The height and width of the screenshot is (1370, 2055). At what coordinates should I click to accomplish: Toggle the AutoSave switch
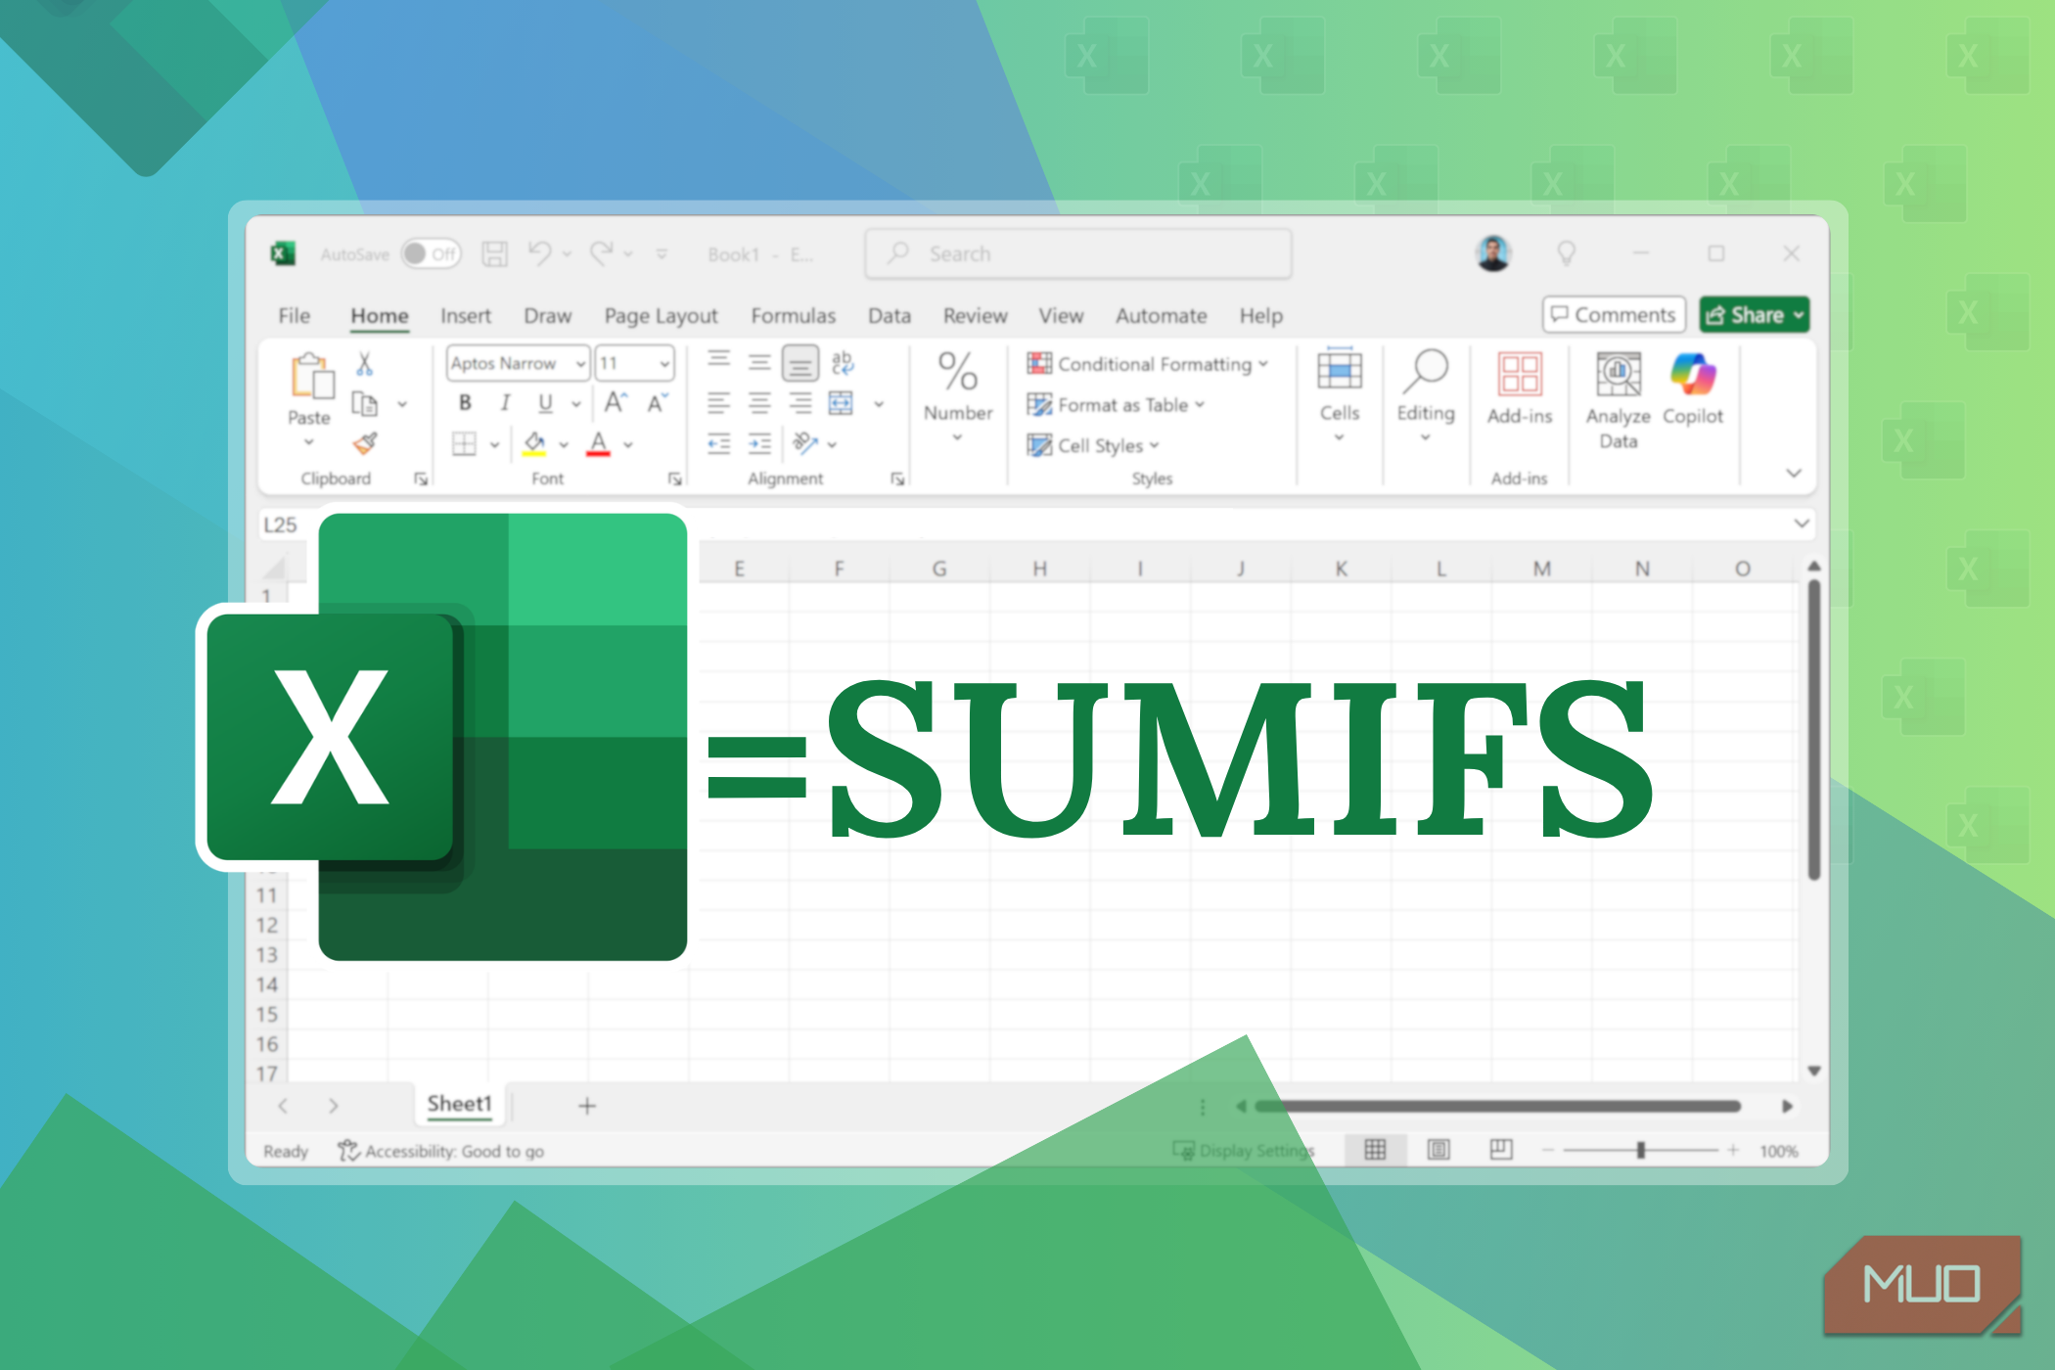pos(431,254)
